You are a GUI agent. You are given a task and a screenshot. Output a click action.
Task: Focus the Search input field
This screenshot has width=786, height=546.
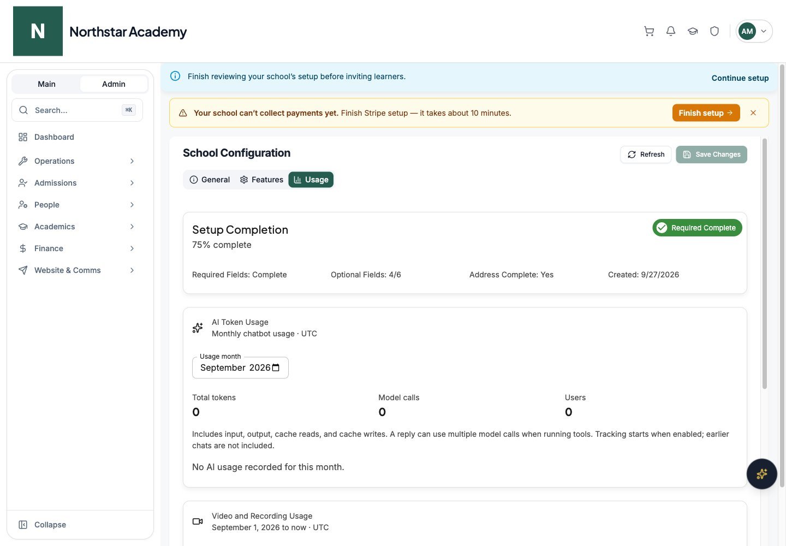(77, 110)
